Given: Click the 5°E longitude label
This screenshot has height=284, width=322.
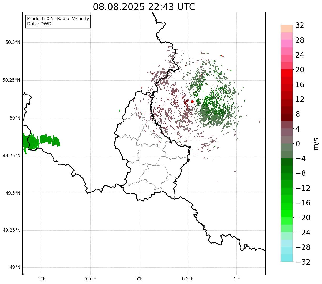Looking at the screenshot, I should click(42, 279).
